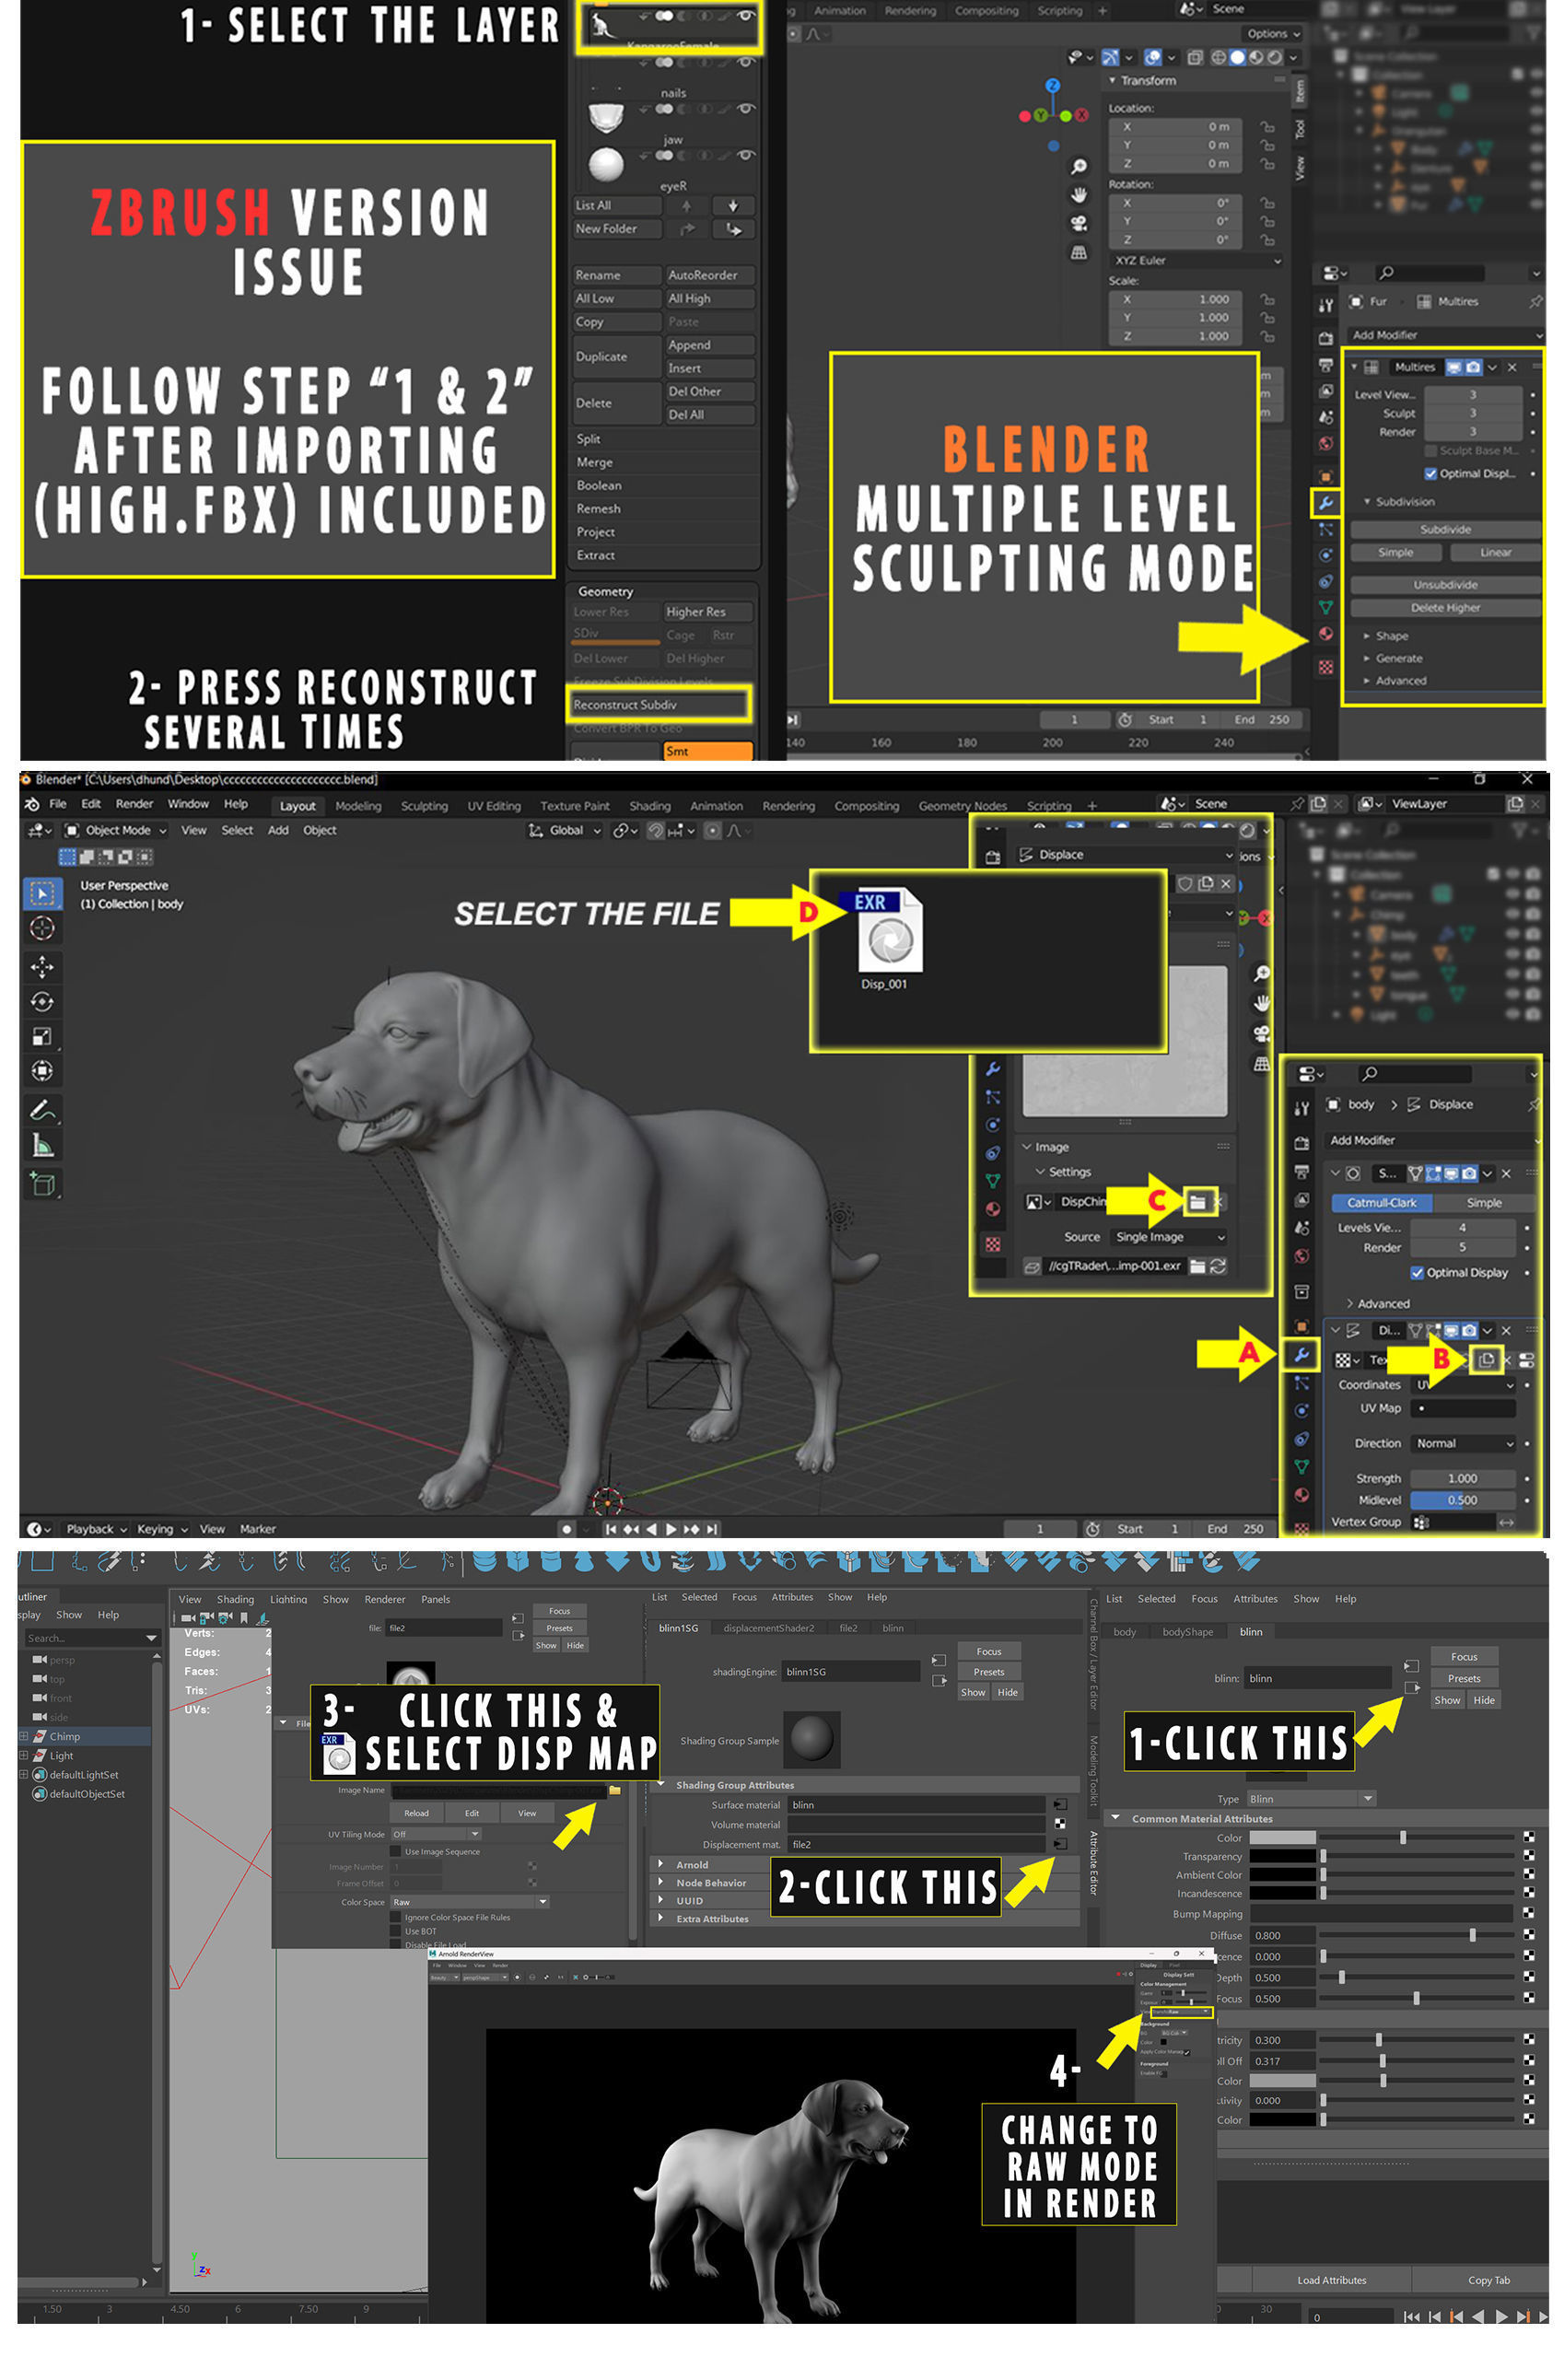
Task: Open Direction Normal dropdown
Action: 1463,1442
